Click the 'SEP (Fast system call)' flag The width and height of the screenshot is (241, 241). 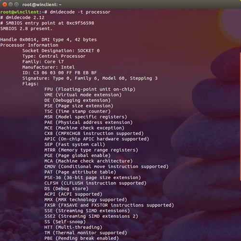[x=75, y=145]
